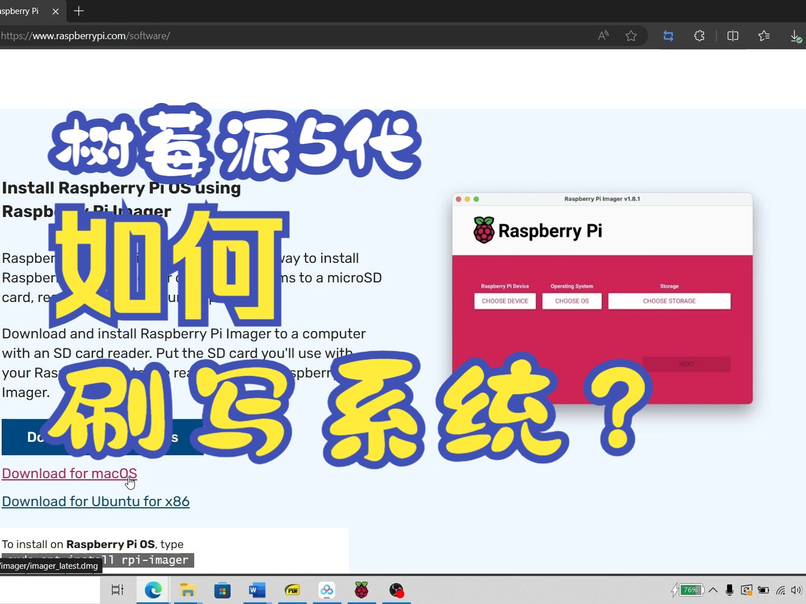Image resolution: width=806 pixels, height=604 pixels.
Task: Click CHOOSE OS in the Imager preview
Action: point(572,301)
